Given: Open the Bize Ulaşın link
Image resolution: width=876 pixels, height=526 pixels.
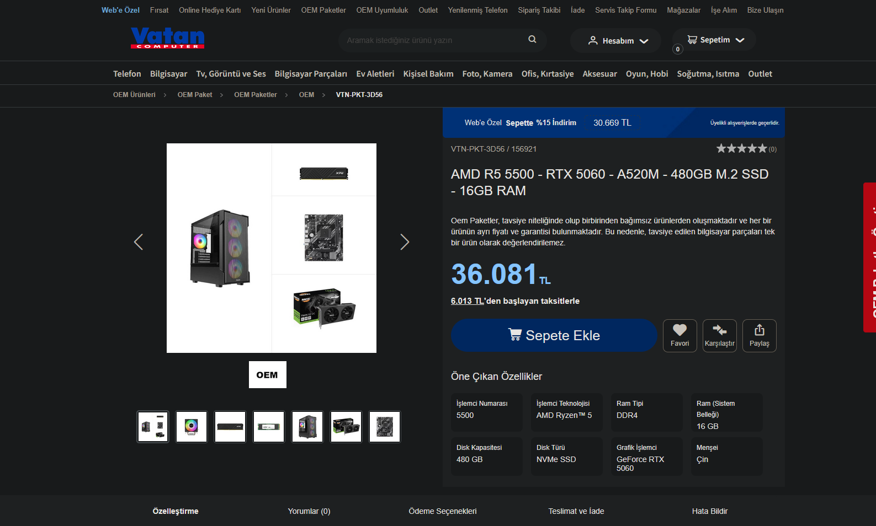Looking at the screenshot, I should pos(766,10).
